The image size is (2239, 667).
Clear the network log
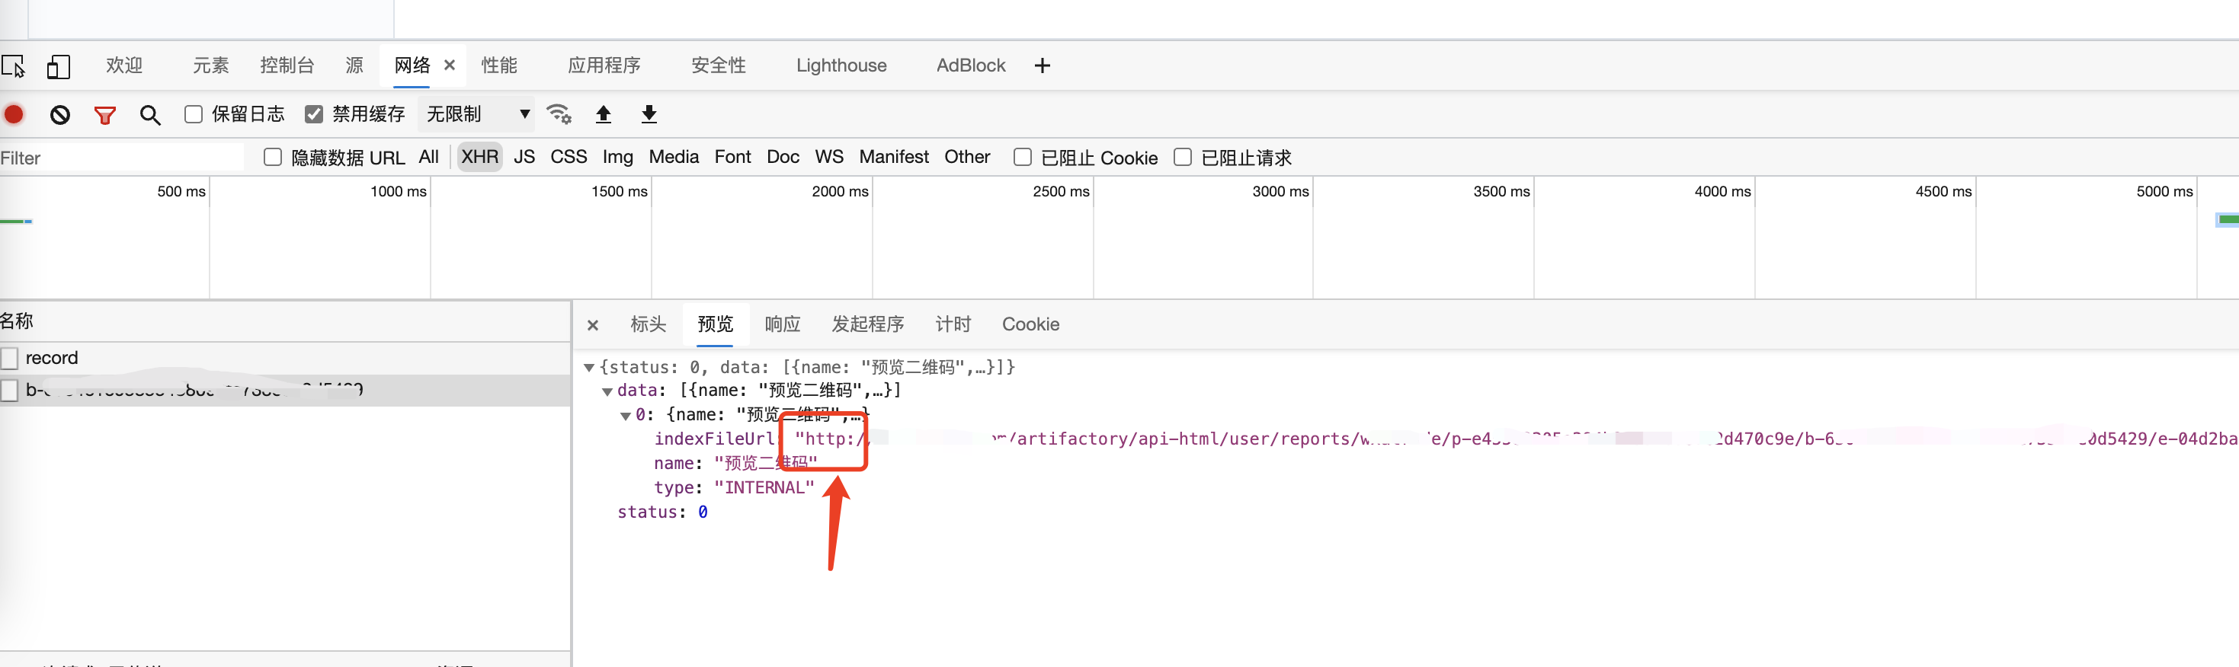[59, 115]
